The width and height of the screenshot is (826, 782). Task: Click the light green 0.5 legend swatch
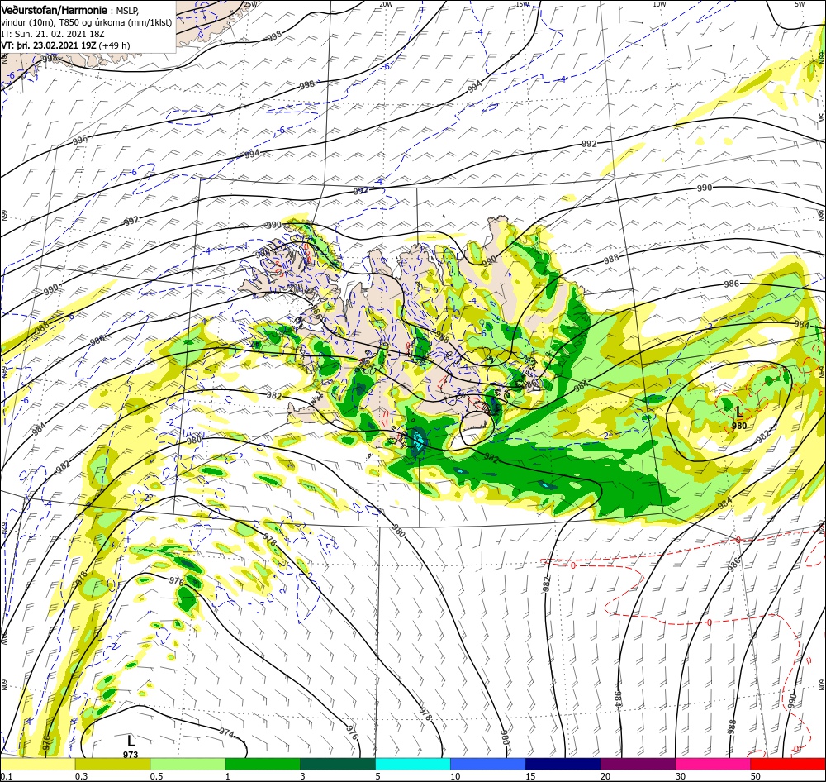[188, 764]
